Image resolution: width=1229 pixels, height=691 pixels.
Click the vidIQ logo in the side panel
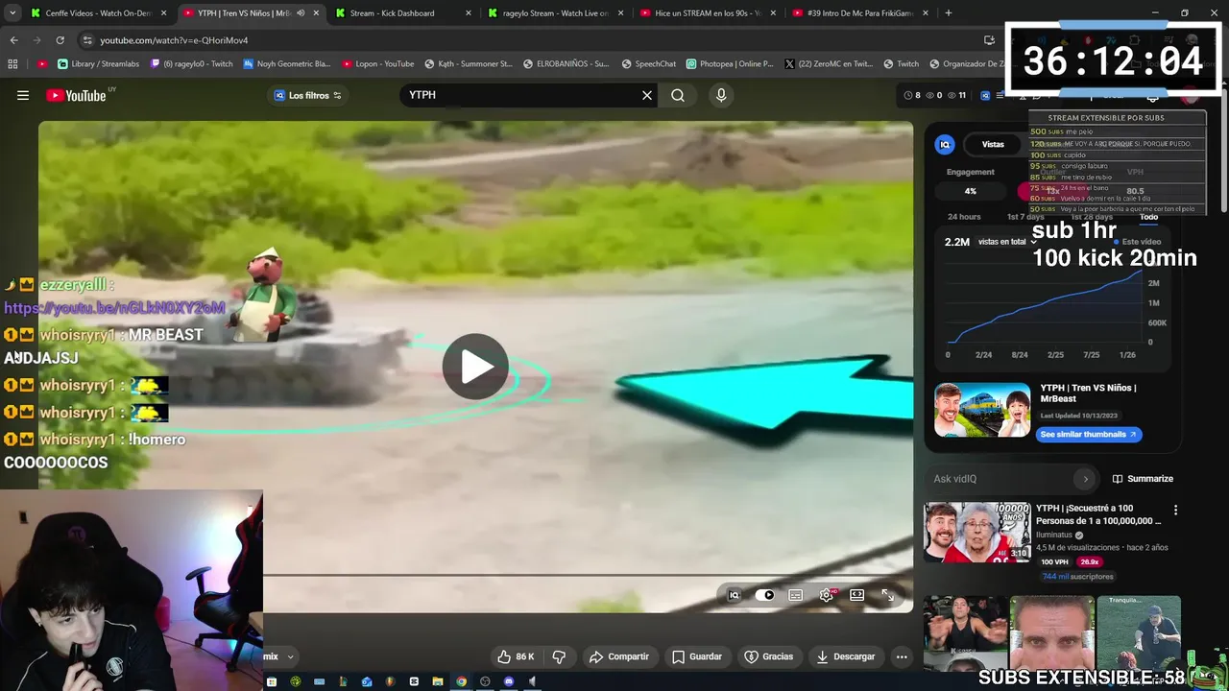[945, 144]
